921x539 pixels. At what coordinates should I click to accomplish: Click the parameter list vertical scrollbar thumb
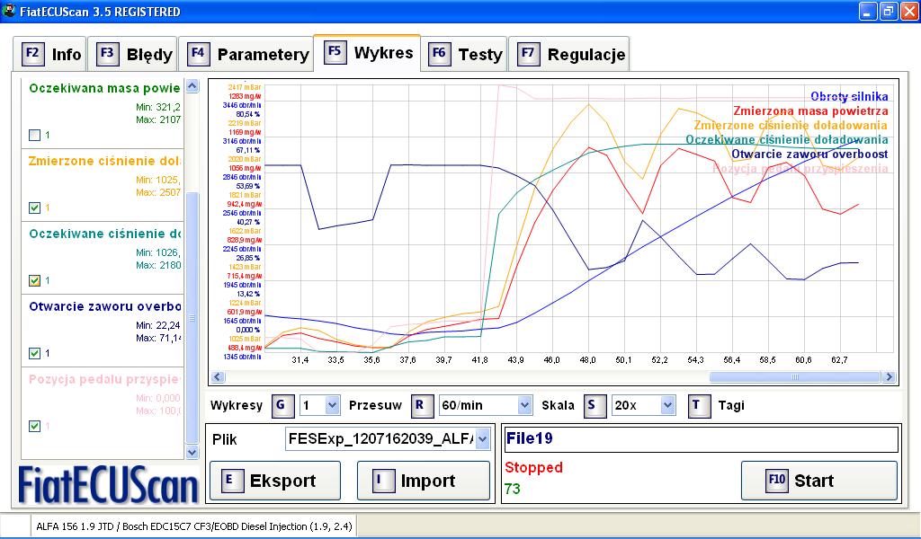click(x=192, y=318)
